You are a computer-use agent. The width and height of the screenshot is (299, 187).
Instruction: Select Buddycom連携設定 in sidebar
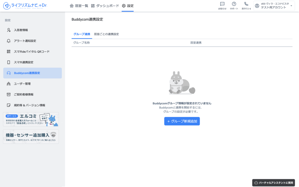tap(32, 73)
